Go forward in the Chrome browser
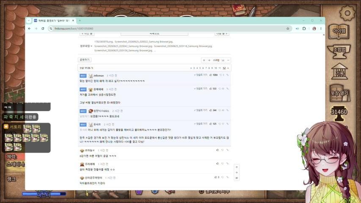Viewport: 361px width, 203px height. pos(36,28)
